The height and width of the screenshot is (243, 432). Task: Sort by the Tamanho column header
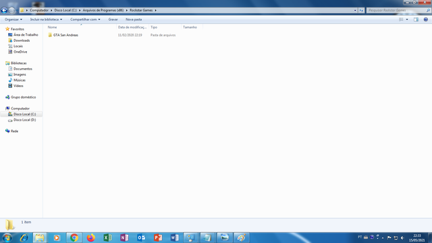coord(190,27)
